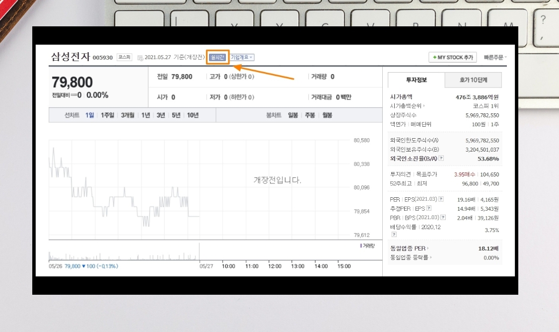
Task: Click the 상장주식수 value 5,969,782,550
Action: point(482,115)
